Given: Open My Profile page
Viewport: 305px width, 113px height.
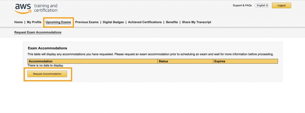Looking at the screenshot, I should click(x=34, y=22).
